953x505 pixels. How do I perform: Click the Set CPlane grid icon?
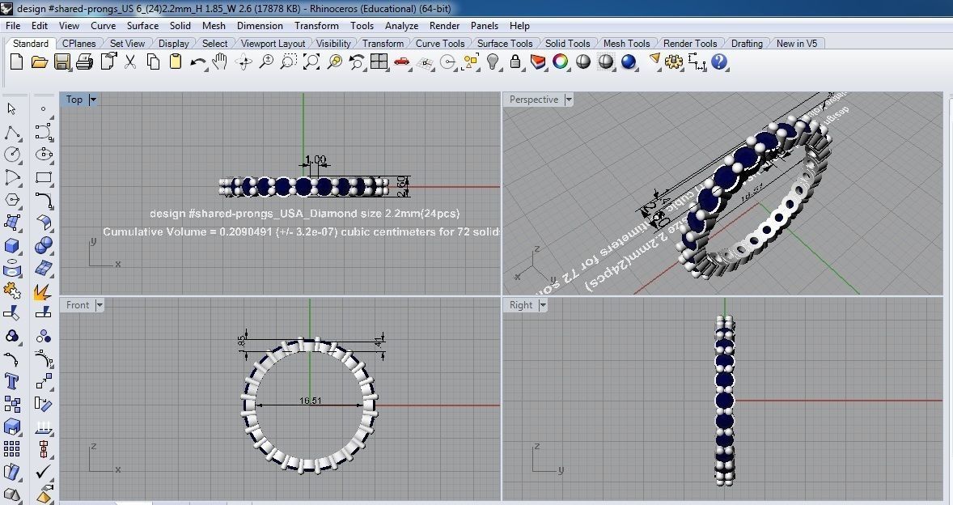click(x=425, y=62)
